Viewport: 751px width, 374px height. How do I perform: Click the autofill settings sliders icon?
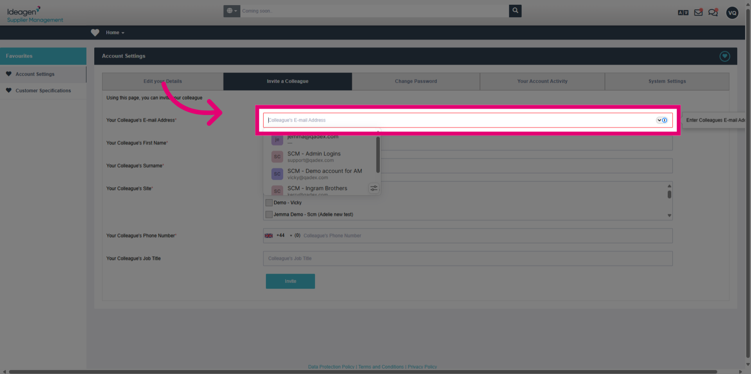coord(374,188)
